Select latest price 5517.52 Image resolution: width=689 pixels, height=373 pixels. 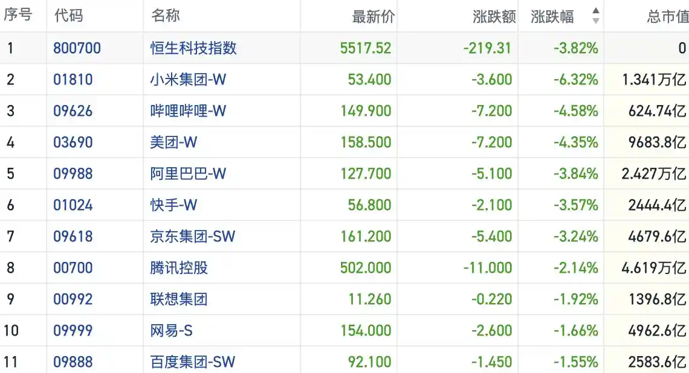point(366,48)
